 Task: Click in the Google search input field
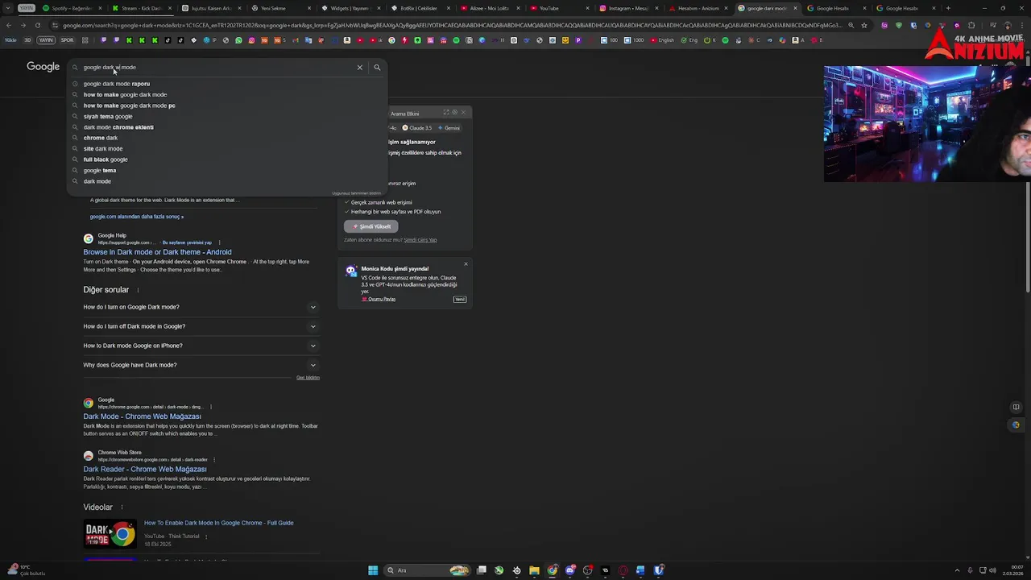217,68
